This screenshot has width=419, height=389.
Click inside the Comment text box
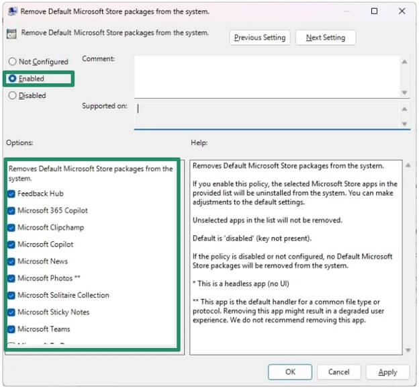(267, 77)
